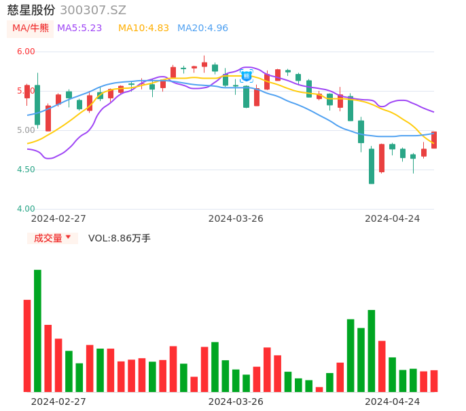This screenshot has height=411, width=466.
Task: Click the first red volume bar on the left
Action: 27,345
